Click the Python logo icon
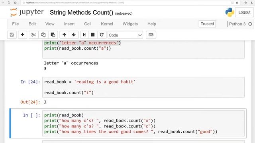The width and height of the screenshot is (255, 143). click(229, 12)
